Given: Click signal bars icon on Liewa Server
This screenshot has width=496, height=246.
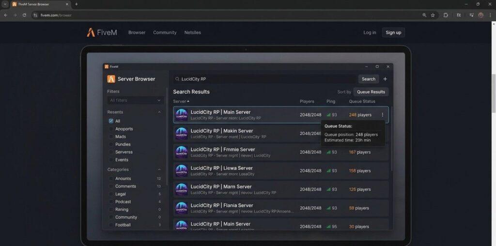Looking at the screenshot, I should 328,171.
